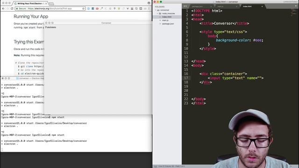Open the Chrome three-dot menu
The width and height of the screenshot is (299, 168).
point(149,8)
